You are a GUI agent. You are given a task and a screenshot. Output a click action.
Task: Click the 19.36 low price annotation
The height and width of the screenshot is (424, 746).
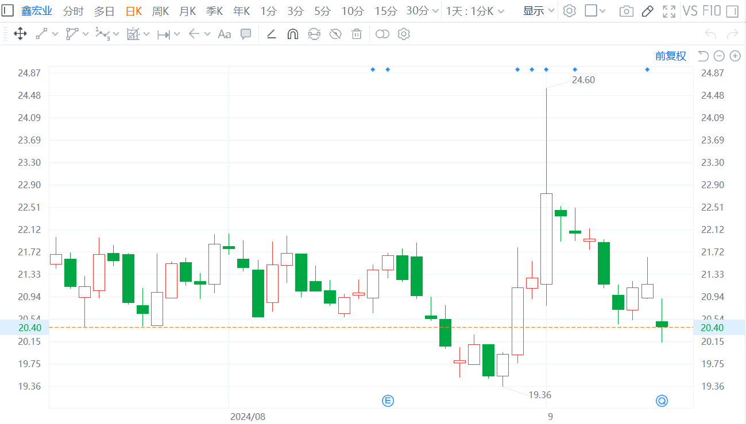tap(540, 395)
